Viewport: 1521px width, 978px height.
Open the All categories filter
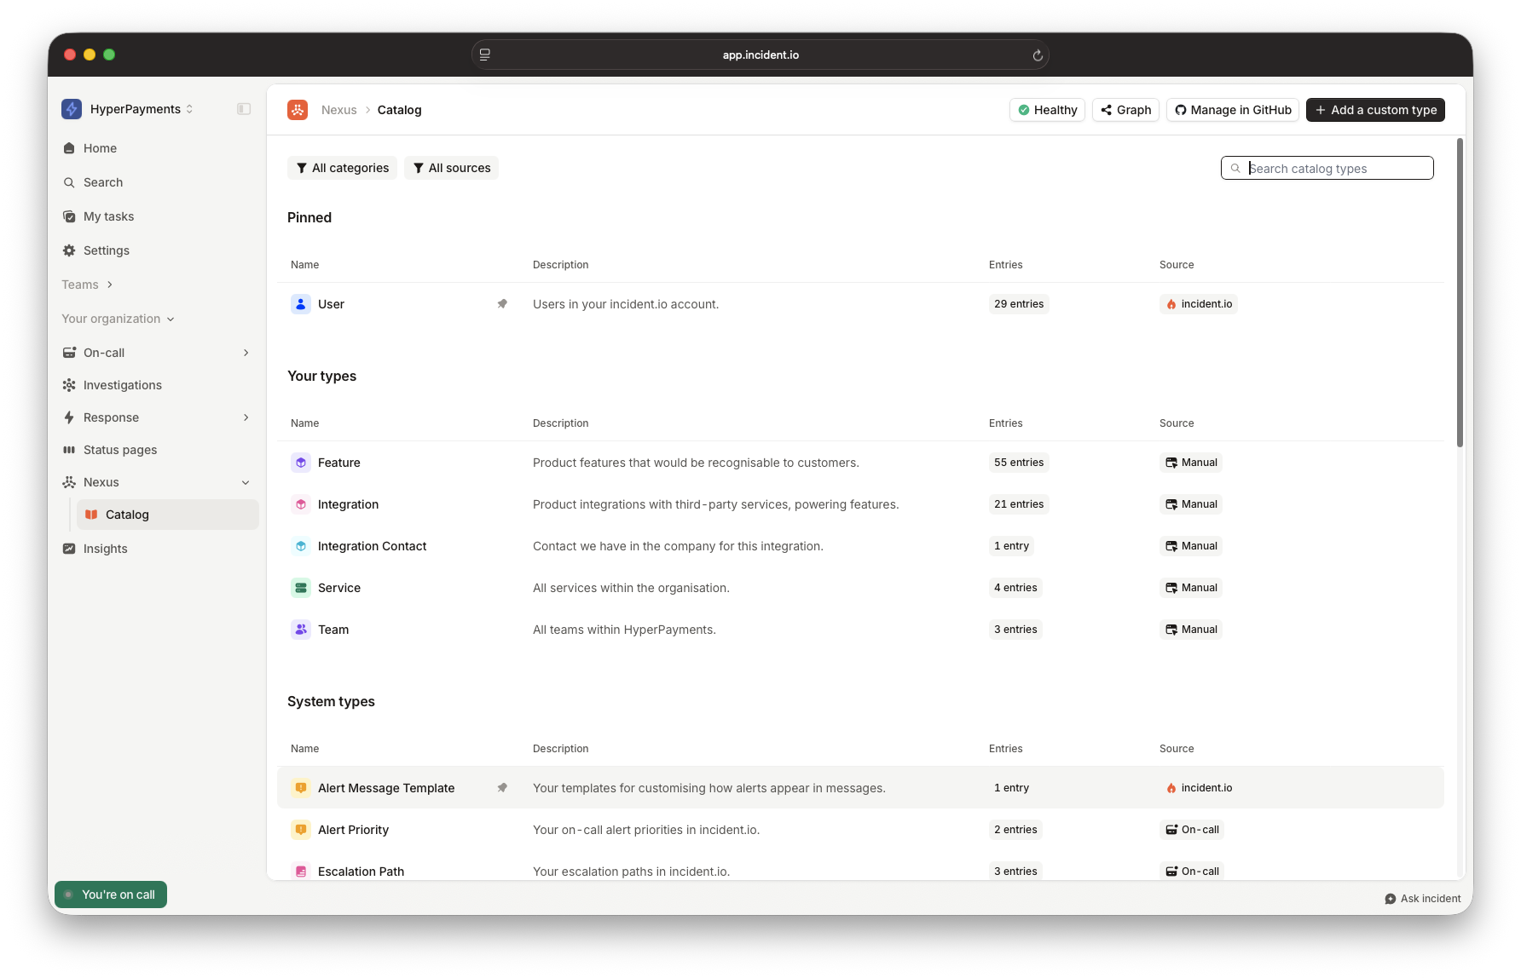342,168
